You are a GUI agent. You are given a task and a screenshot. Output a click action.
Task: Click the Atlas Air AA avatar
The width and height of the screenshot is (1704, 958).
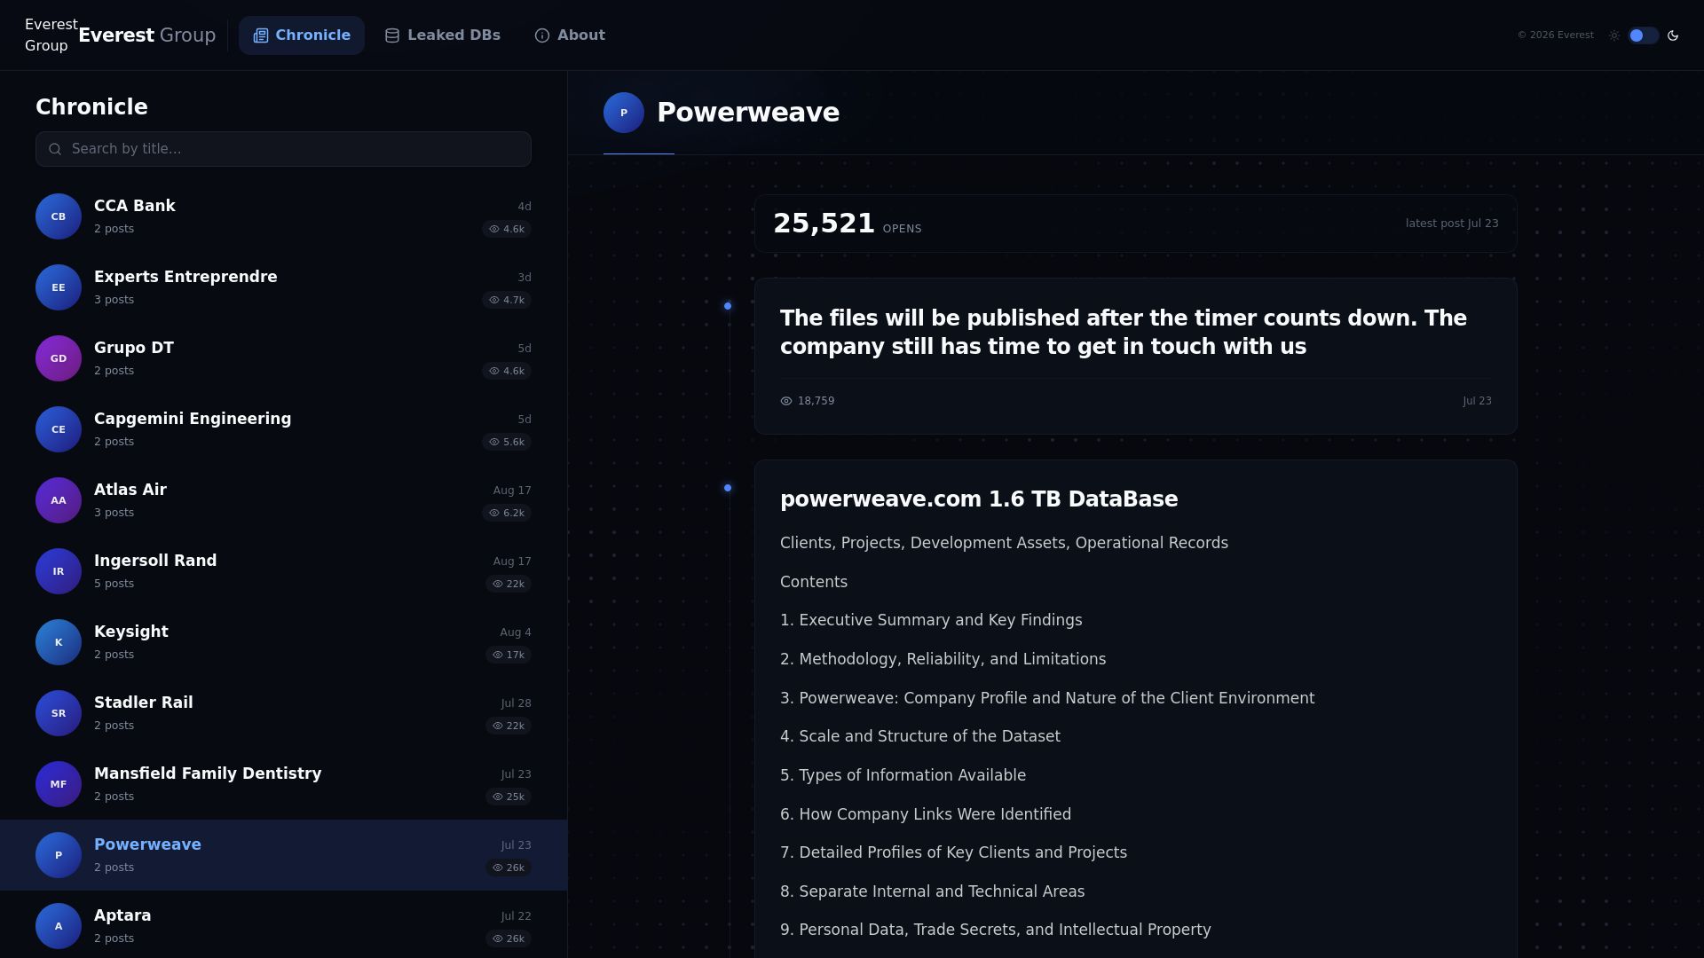[59, 500]
